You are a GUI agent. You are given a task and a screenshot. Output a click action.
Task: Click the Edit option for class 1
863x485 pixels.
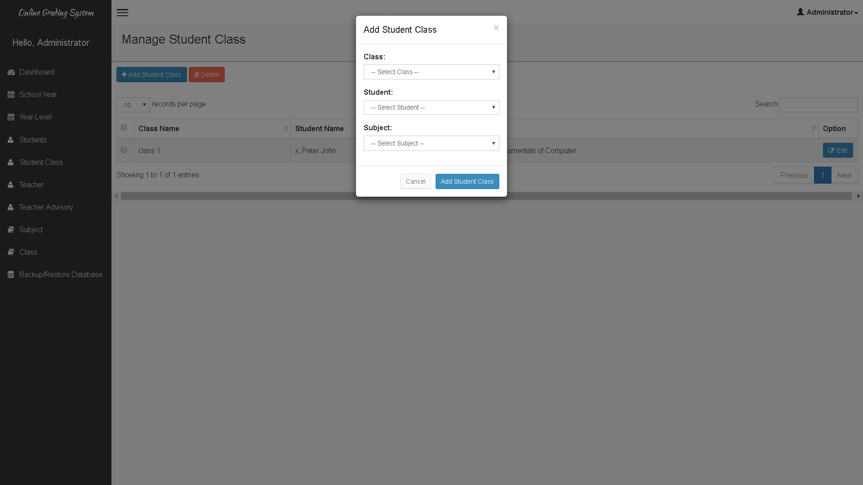(x=837, y=150)
